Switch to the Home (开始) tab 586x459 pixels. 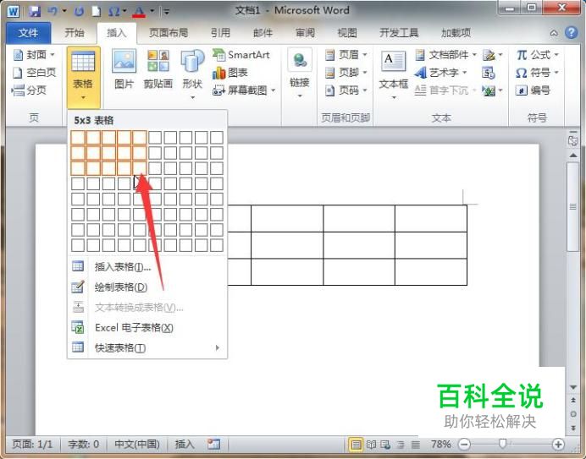75,33
